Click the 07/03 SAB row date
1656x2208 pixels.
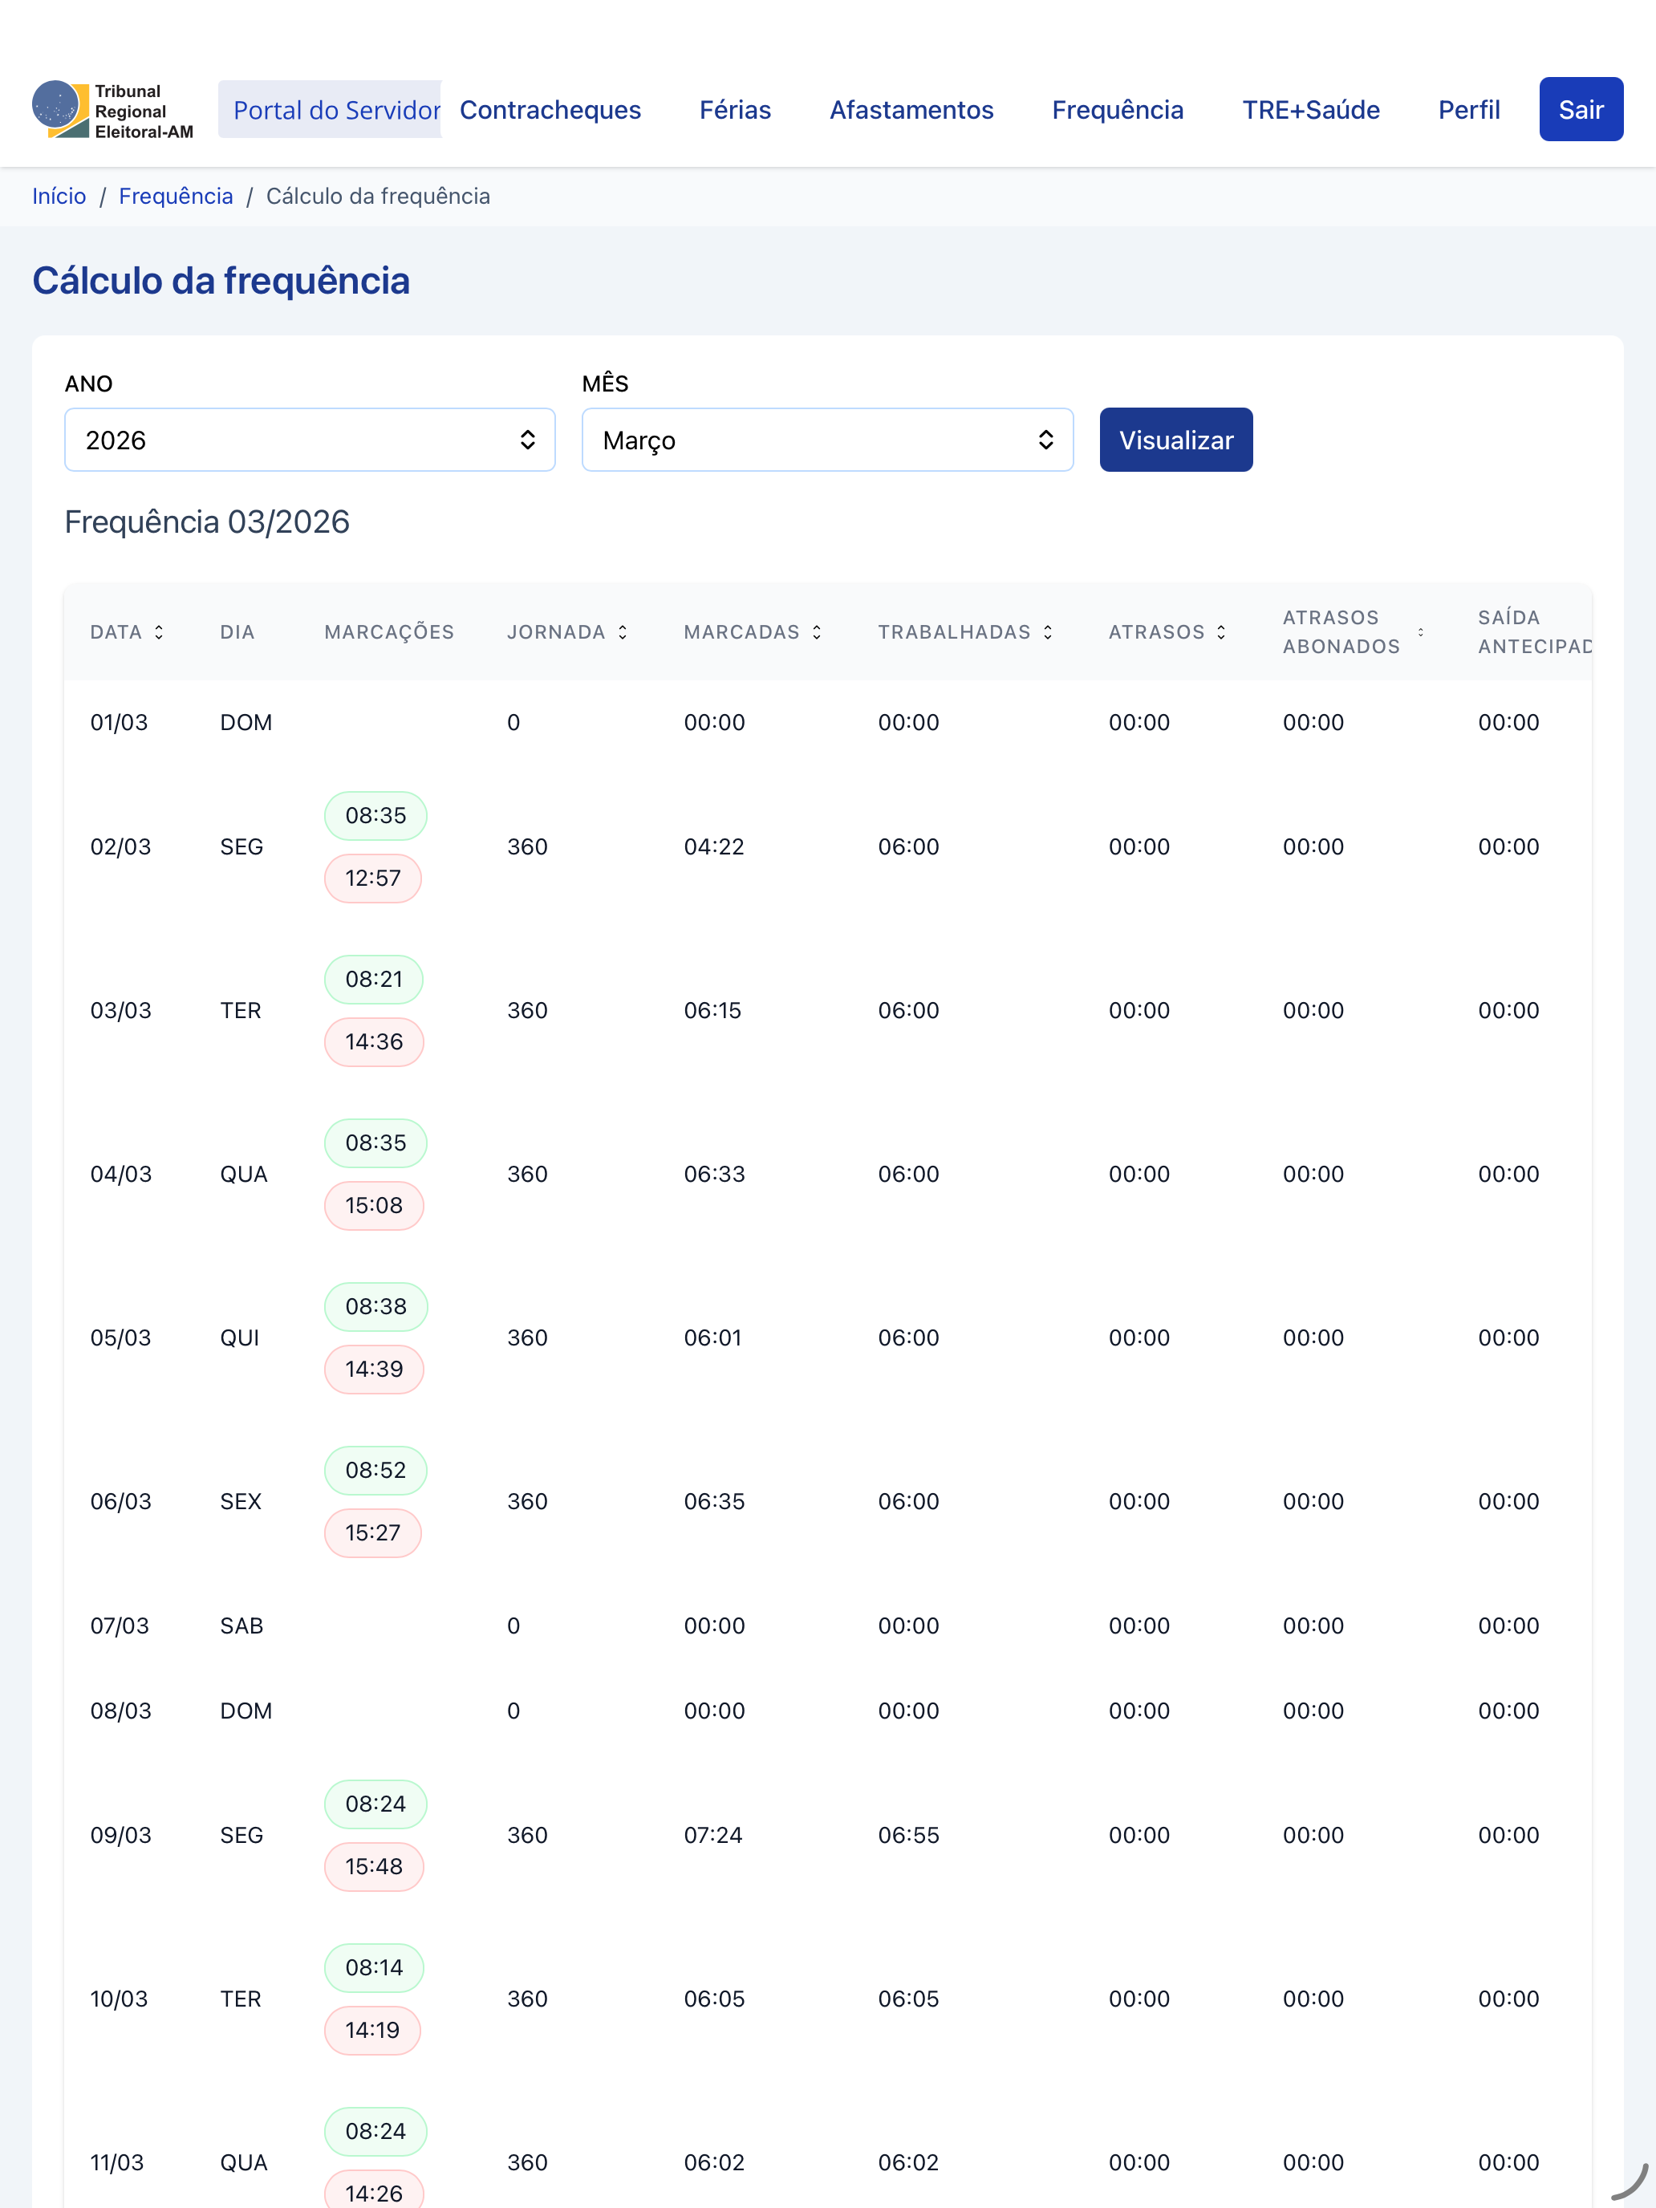(120, 1626)
